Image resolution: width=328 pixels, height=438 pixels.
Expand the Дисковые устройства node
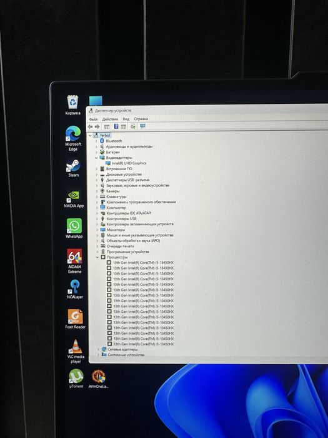click(96, 175)
